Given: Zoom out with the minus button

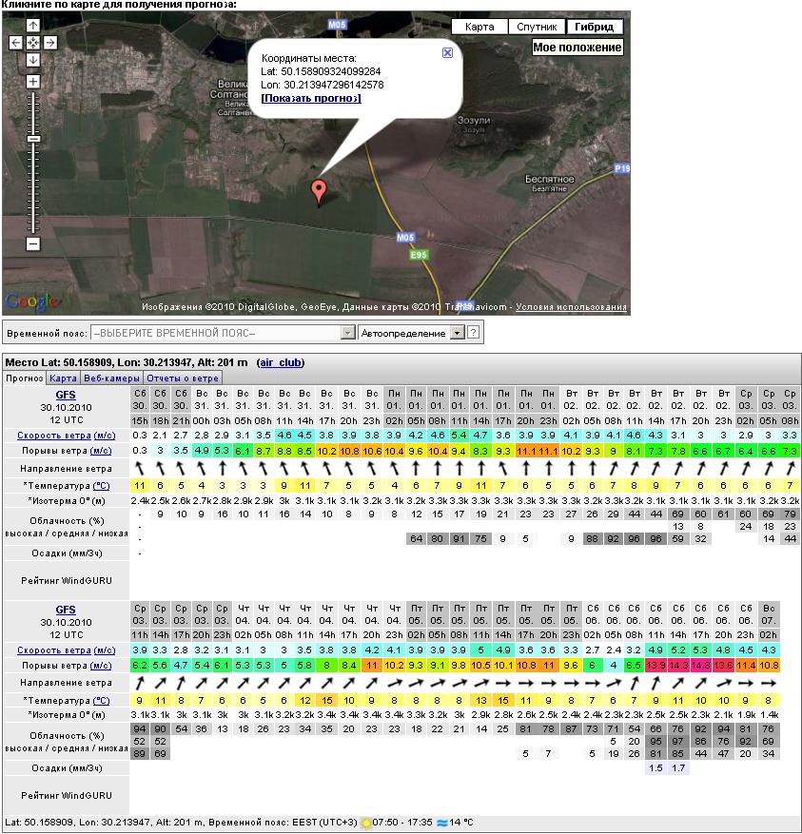Looking at the screenshot, I should coord(32,244).
